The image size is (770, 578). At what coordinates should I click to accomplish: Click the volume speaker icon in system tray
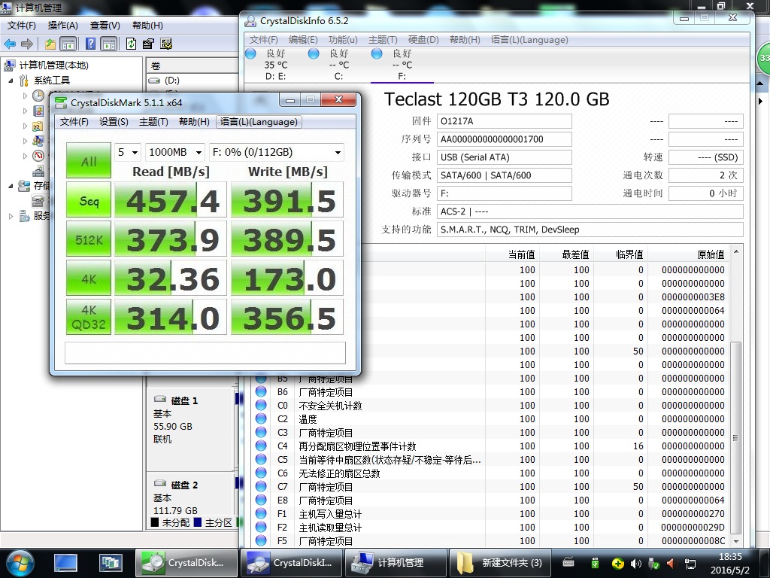point(635,563)
